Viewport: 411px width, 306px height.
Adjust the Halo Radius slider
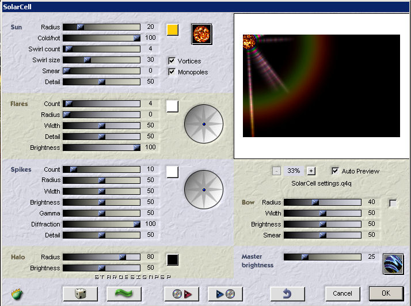pyautogui.click(x=101, y=257)
